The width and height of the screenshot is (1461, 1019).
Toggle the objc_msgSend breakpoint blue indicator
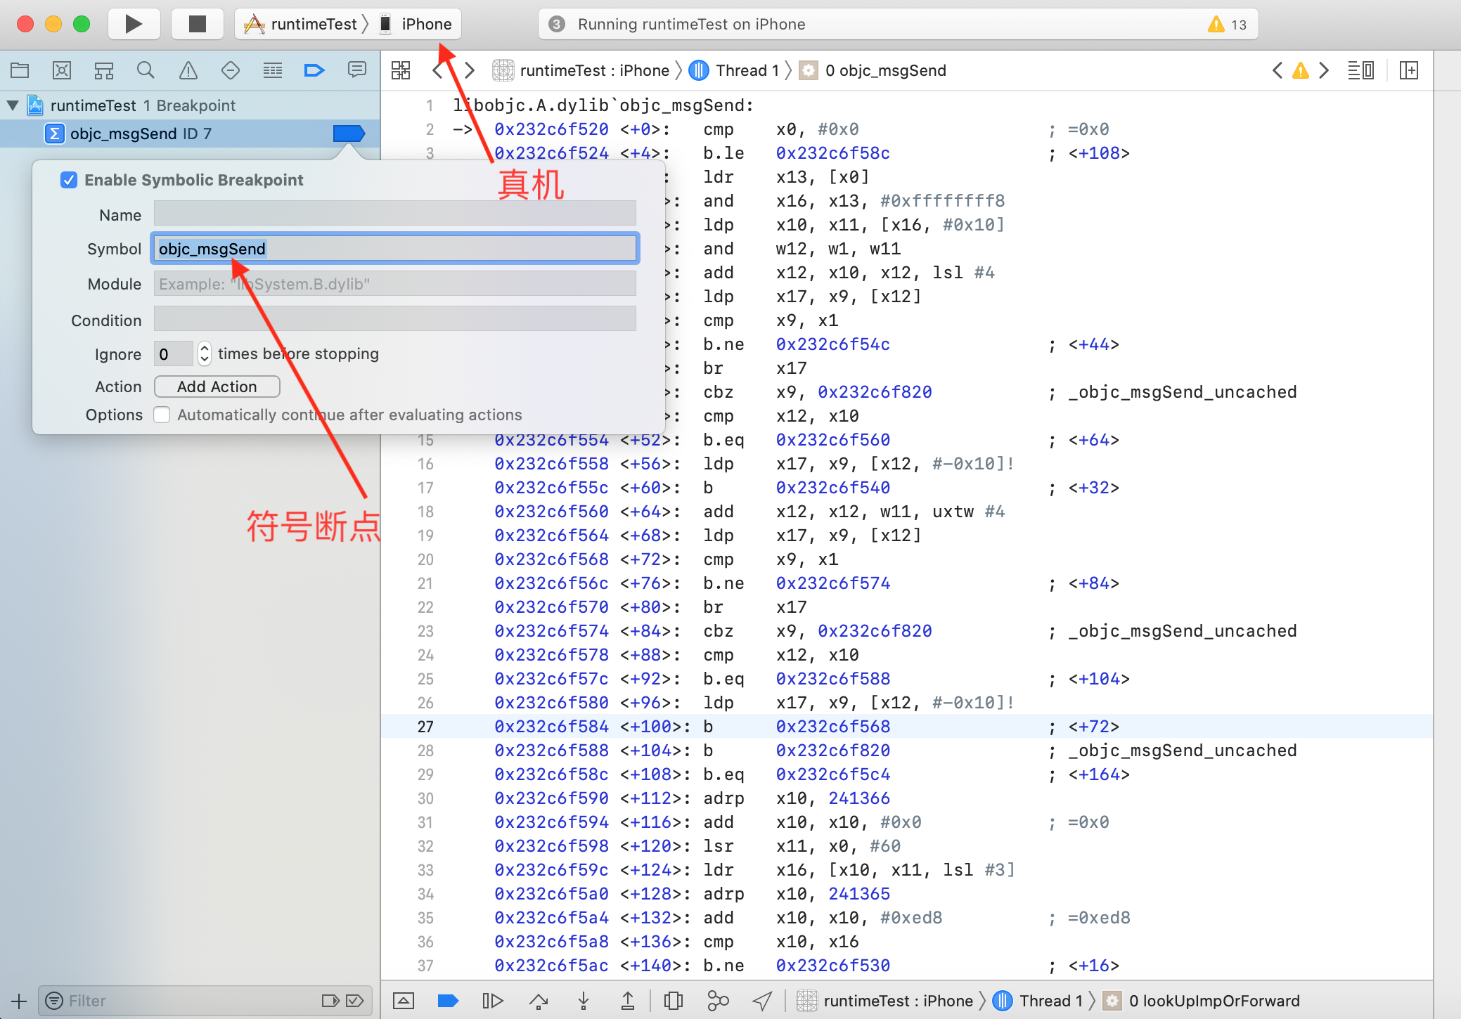pos(349,134)
